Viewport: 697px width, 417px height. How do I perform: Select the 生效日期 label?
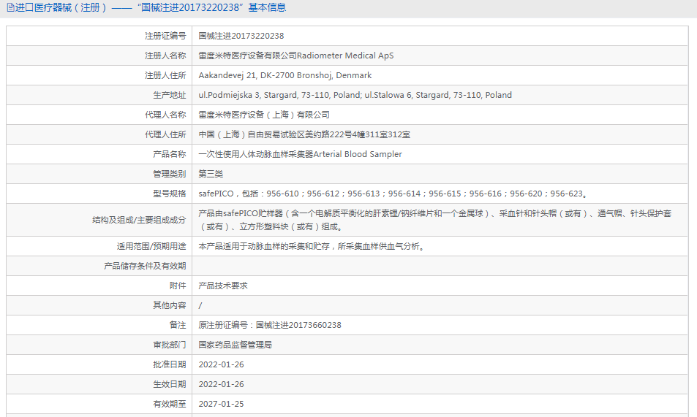tap(170, 384)
